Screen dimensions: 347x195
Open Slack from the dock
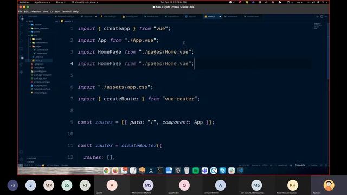pos(232,171)
